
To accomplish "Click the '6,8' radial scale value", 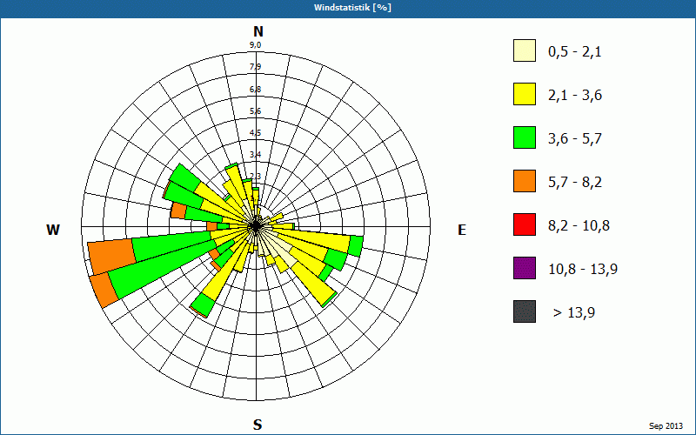I will [255, 90].
